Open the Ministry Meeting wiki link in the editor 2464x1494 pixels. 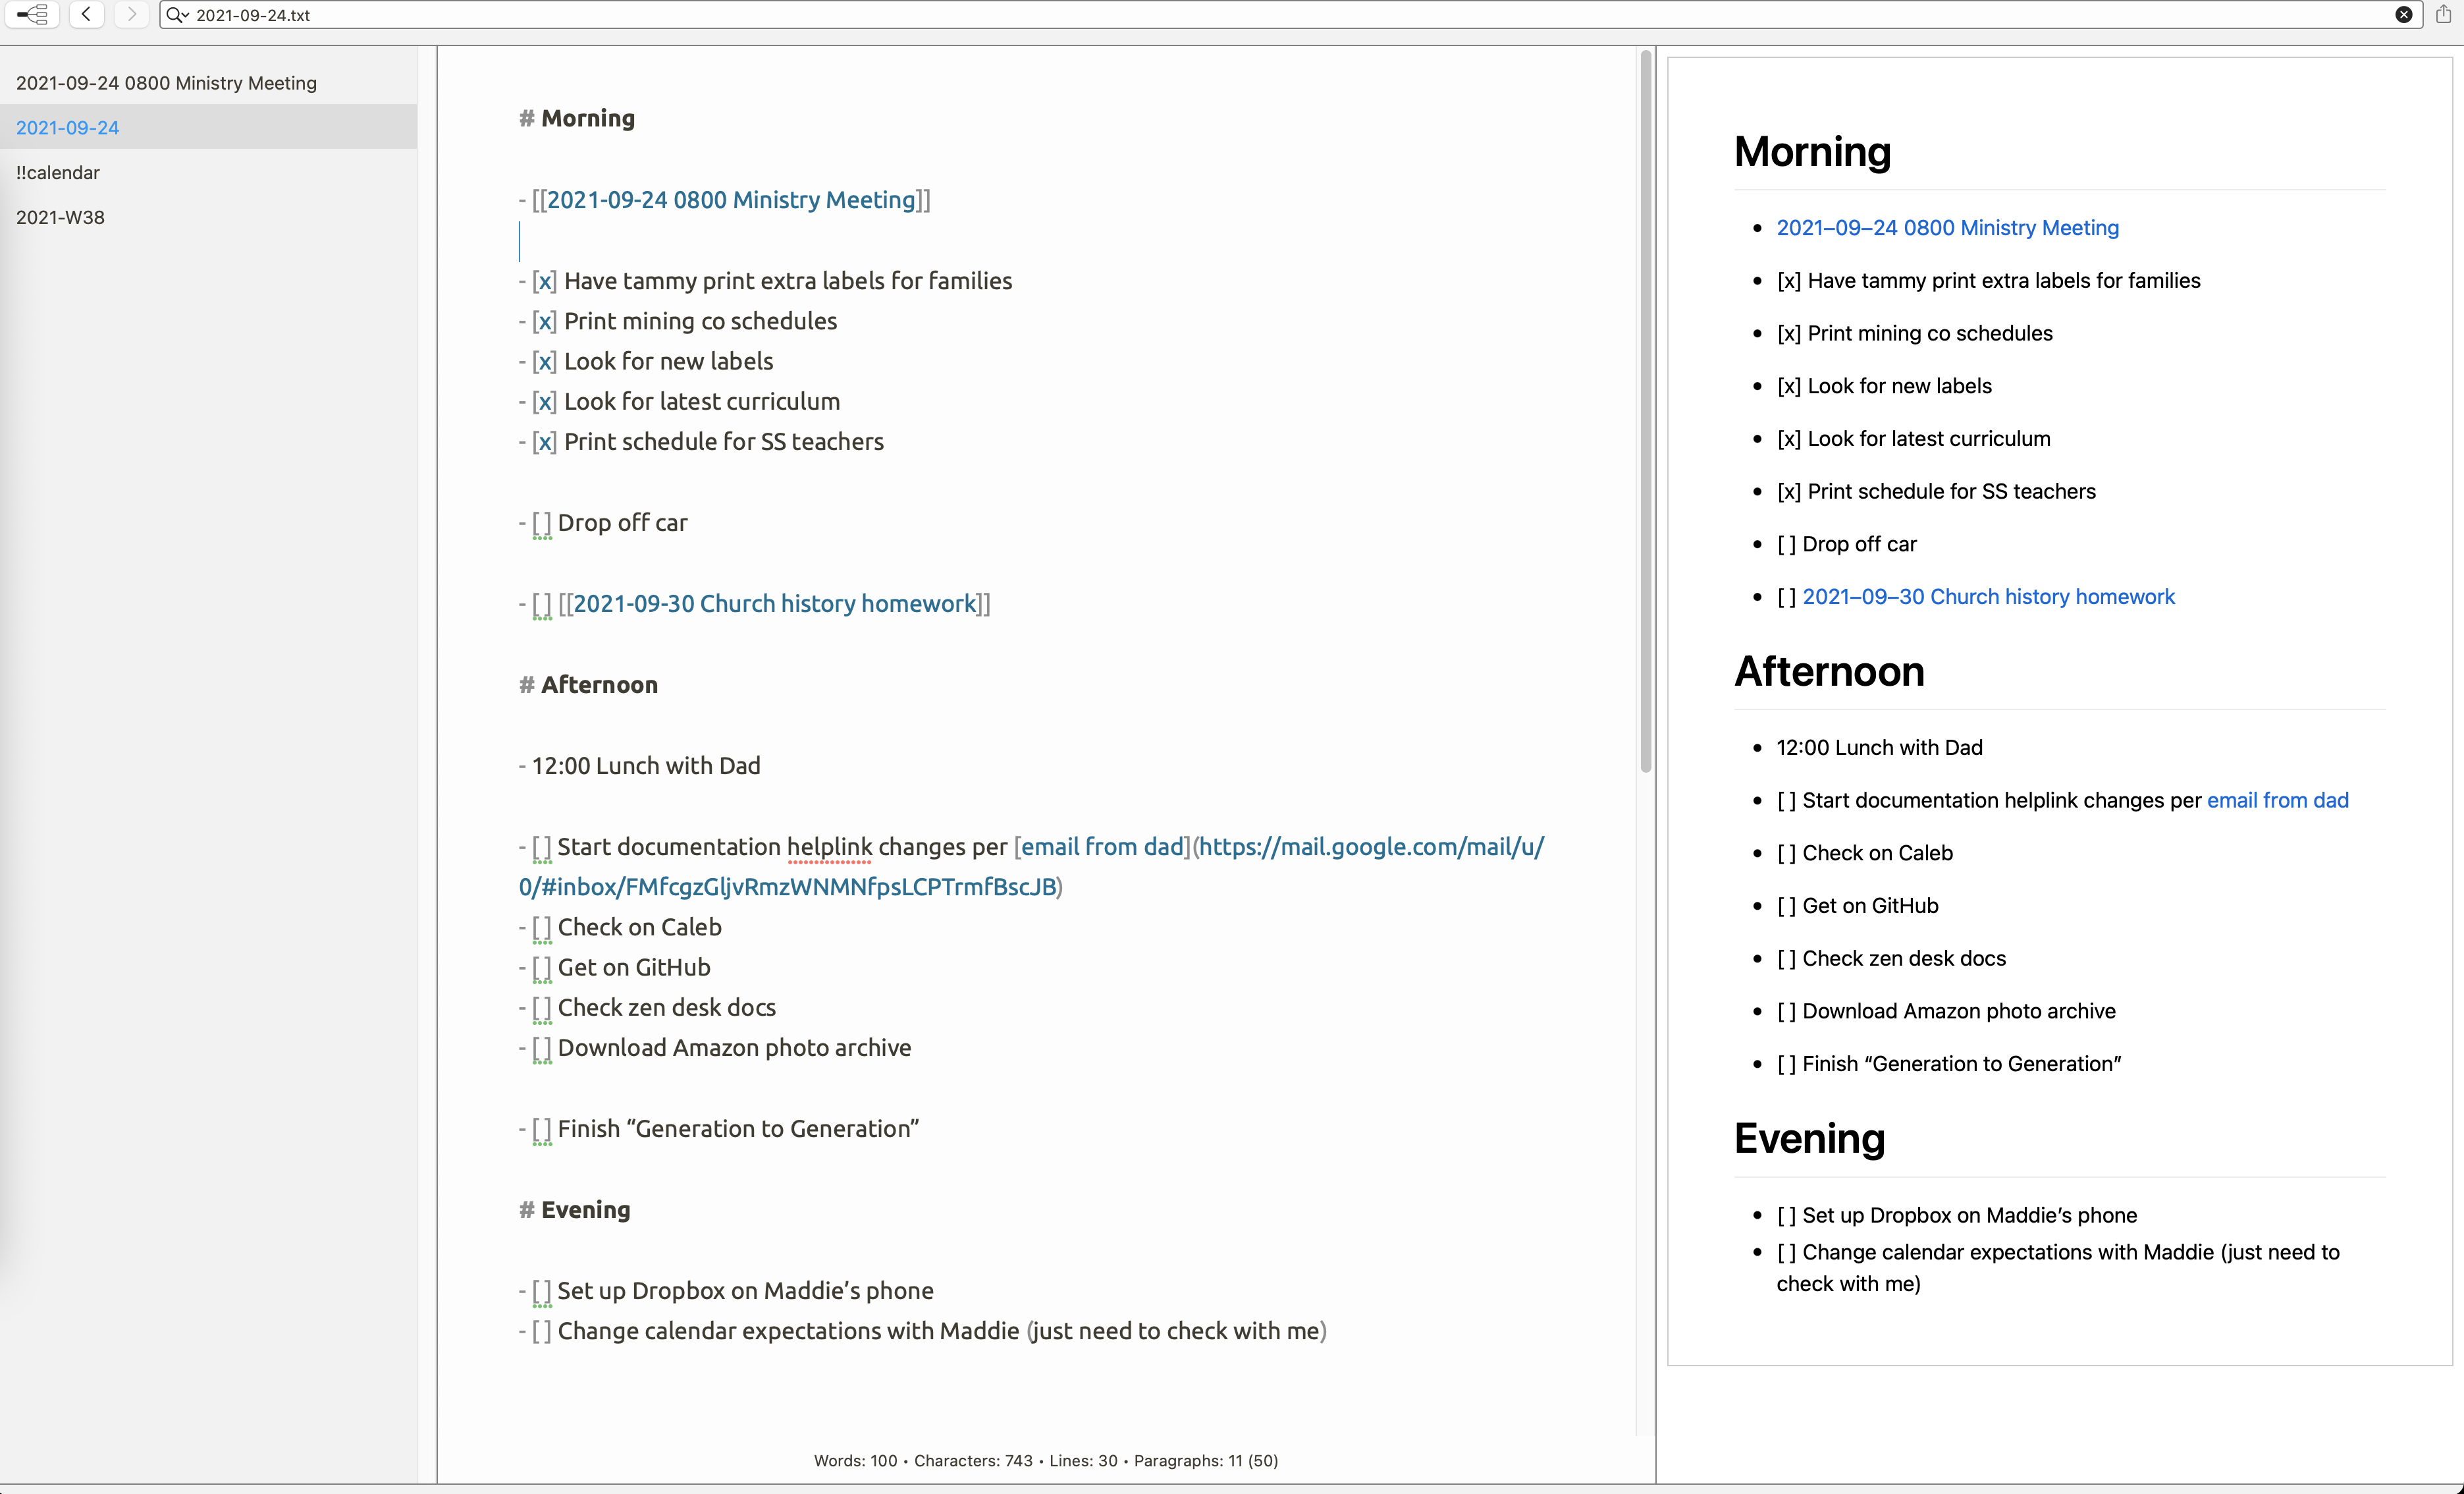[x=731, y=199]
